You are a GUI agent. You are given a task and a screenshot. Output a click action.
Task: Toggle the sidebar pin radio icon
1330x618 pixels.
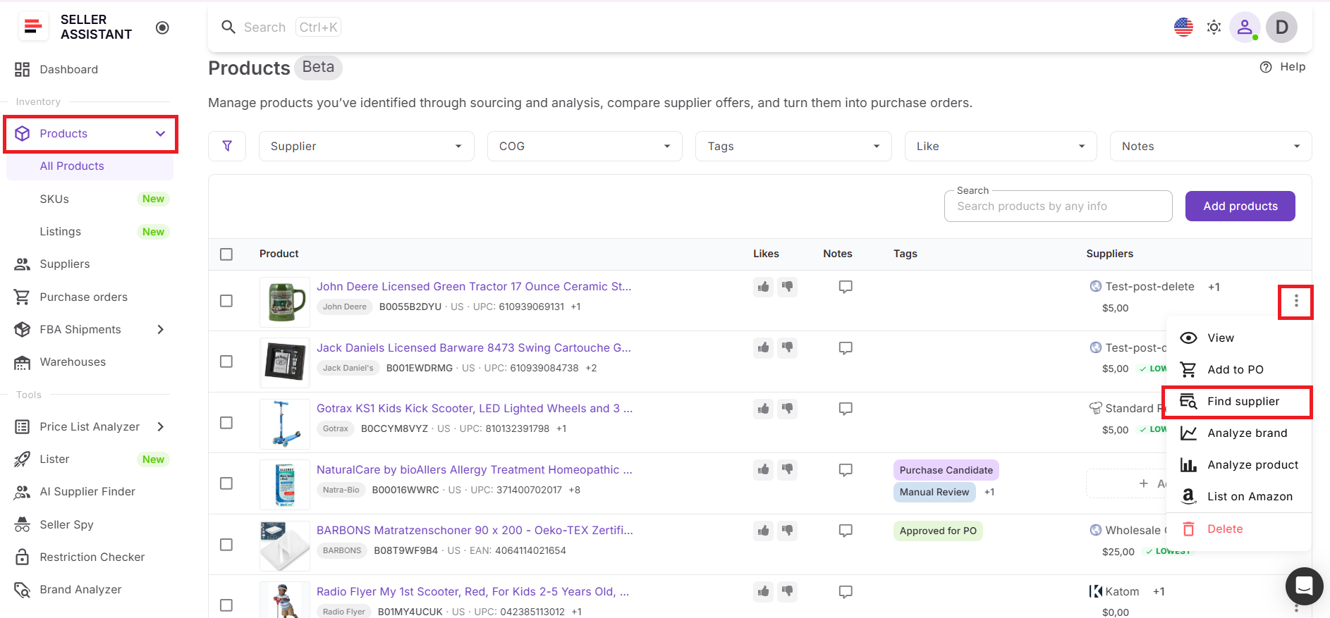[162, 27]
